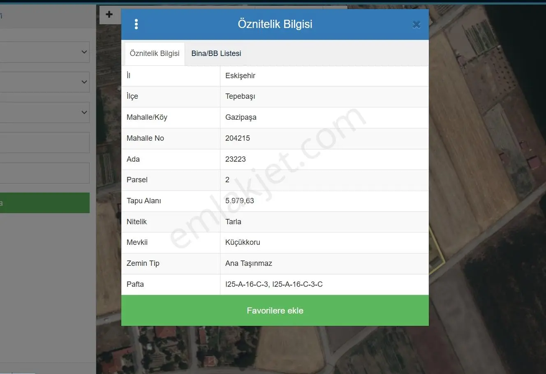Expand the first dropdown in left panel
The width and height of the screenshot is (546, 374).
pos(44,52)
